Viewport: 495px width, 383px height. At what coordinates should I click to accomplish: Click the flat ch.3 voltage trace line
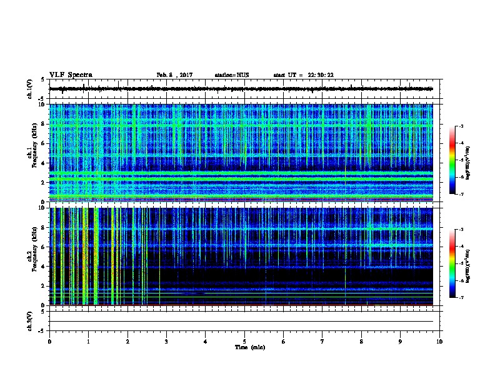(241, 322)
